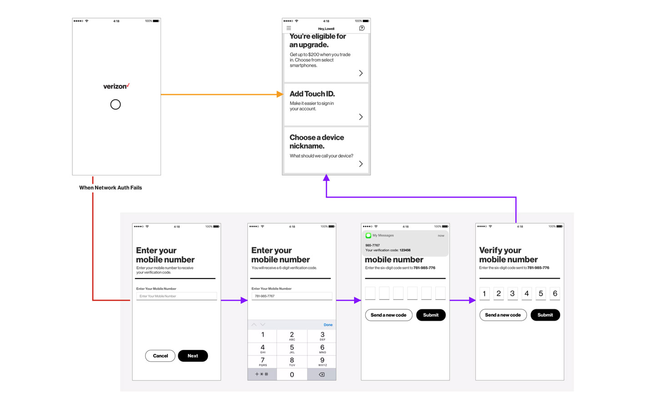This screenshot has height=409, width=655.
Task: Click the Cancel button
Action: (160, 356)
